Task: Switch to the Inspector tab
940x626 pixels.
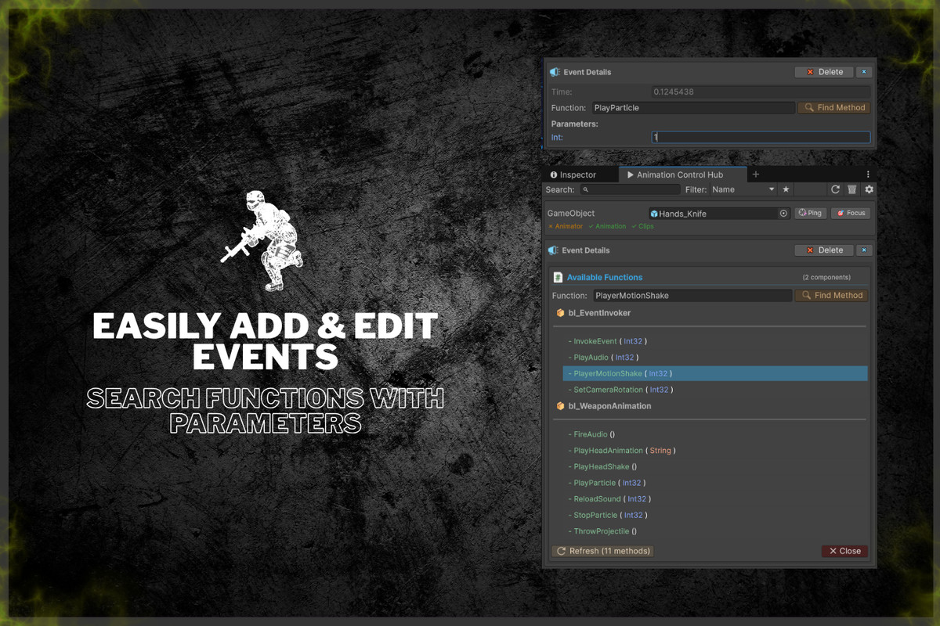Action: click(573, 175)
